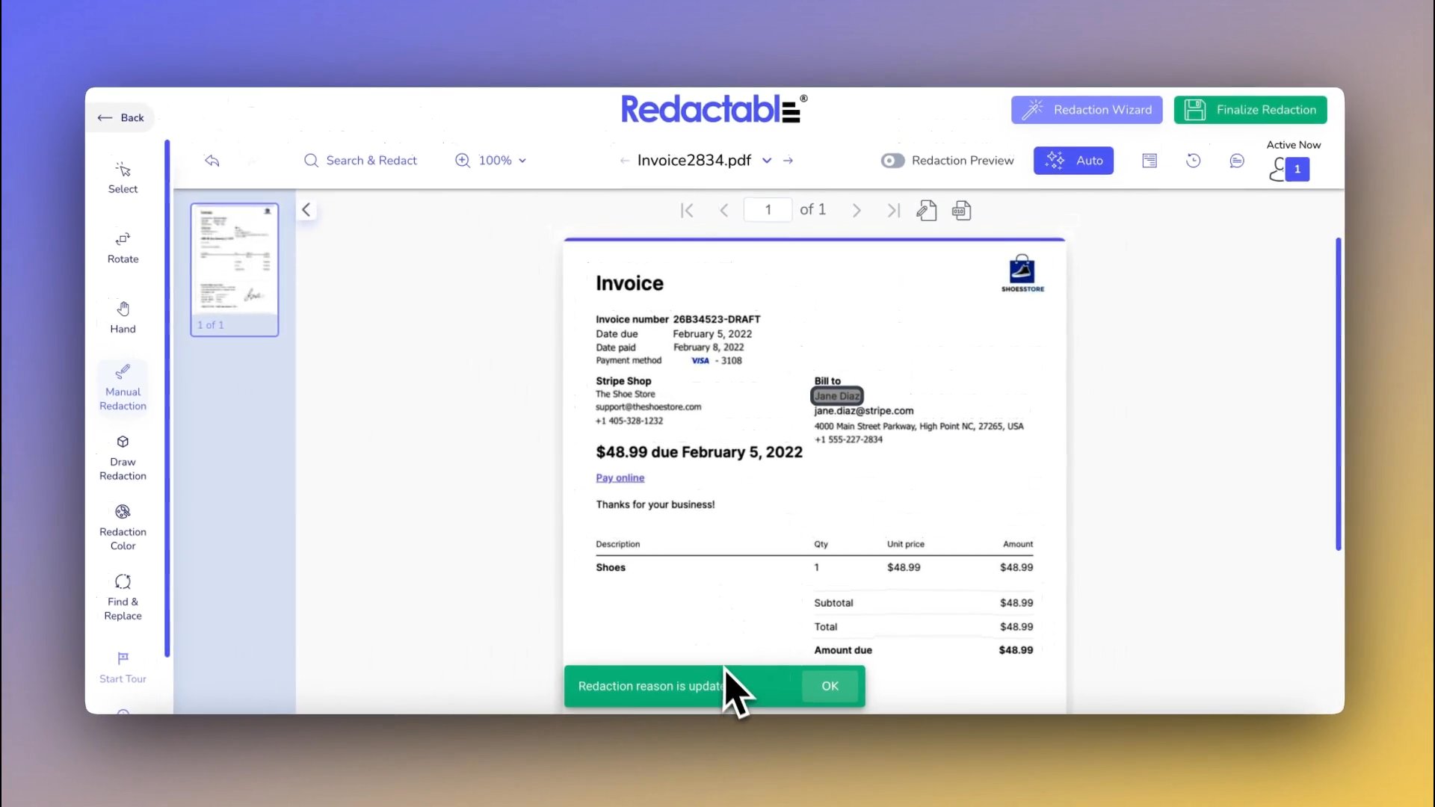Click the page number input field
1435x807 pixels.
[x=768, y=210]
